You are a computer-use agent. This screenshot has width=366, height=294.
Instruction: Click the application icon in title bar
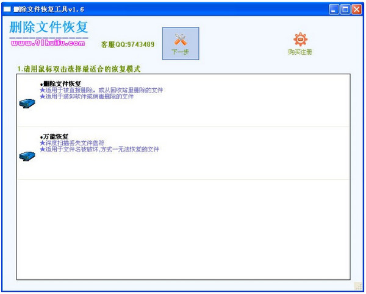point(7,10)
